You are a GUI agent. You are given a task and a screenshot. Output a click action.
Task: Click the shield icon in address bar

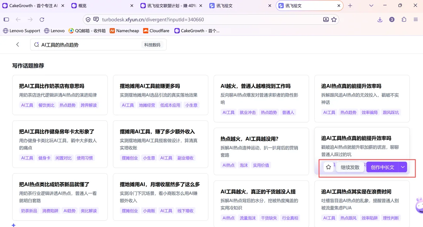(88, 20)
